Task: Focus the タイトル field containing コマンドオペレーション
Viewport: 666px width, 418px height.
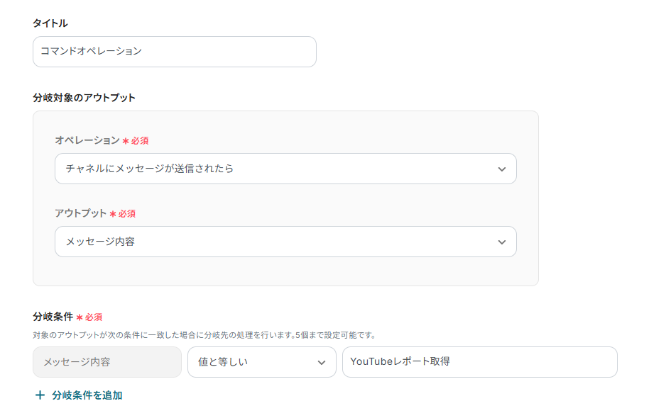Action: (x=174, y=52)
